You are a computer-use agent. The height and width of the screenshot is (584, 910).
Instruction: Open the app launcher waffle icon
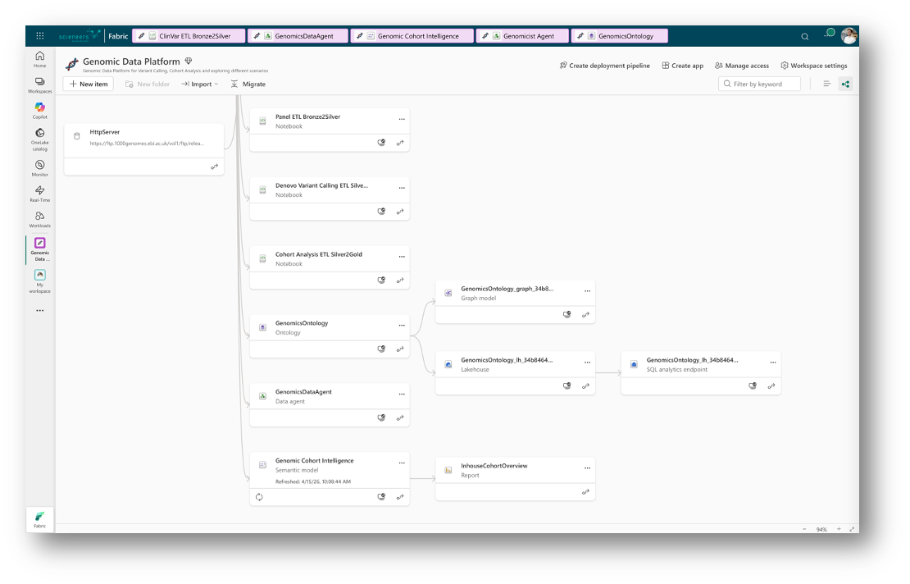(39, 35)
